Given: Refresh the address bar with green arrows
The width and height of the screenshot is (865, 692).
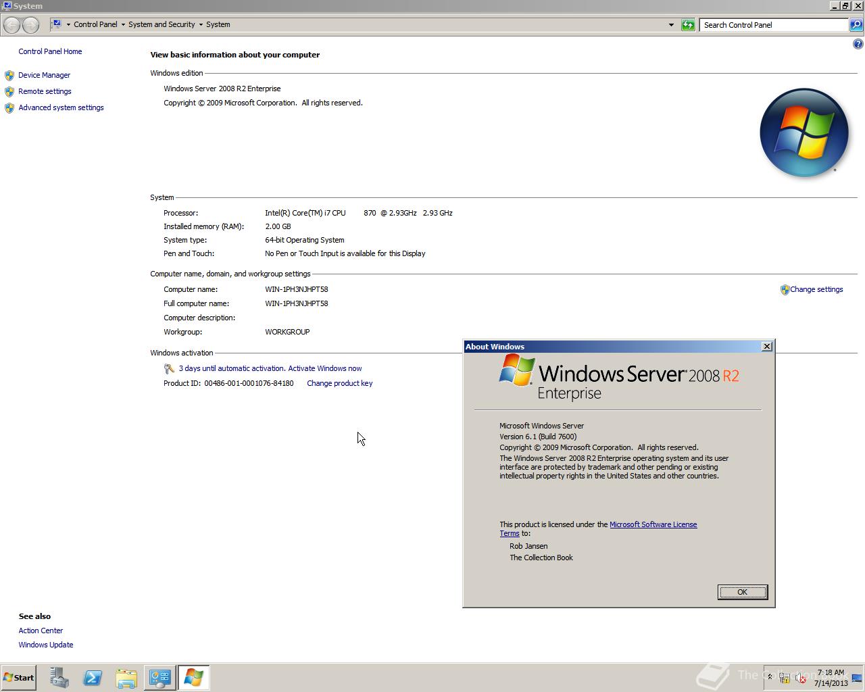Looking at the screenshot, I should [x=688, y=25].
